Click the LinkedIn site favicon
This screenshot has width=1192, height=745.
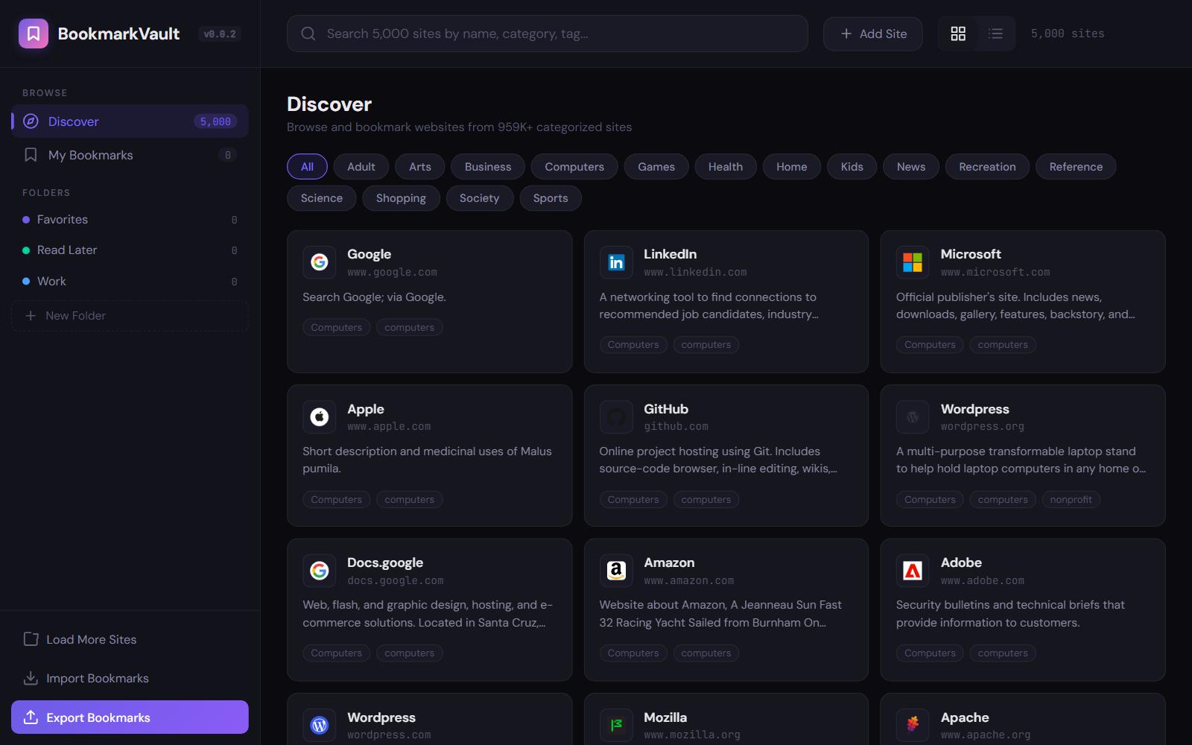point(616,262)
